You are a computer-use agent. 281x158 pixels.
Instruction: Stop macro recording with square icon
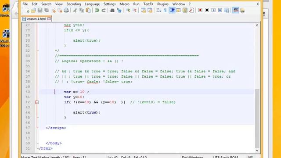pos(207,10)
